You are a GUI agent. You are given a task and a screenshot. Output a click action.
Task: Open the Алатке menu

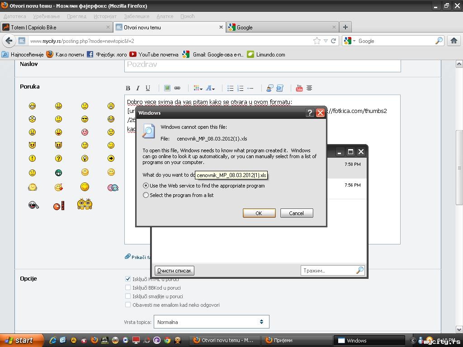(x=165, y=16)
